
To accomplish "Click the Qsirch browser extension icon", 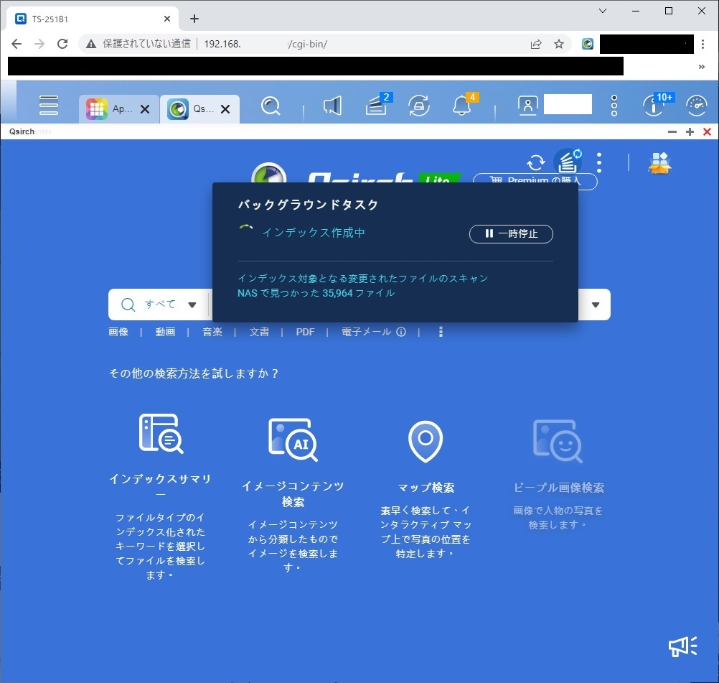I will click(x=588, y=44).
